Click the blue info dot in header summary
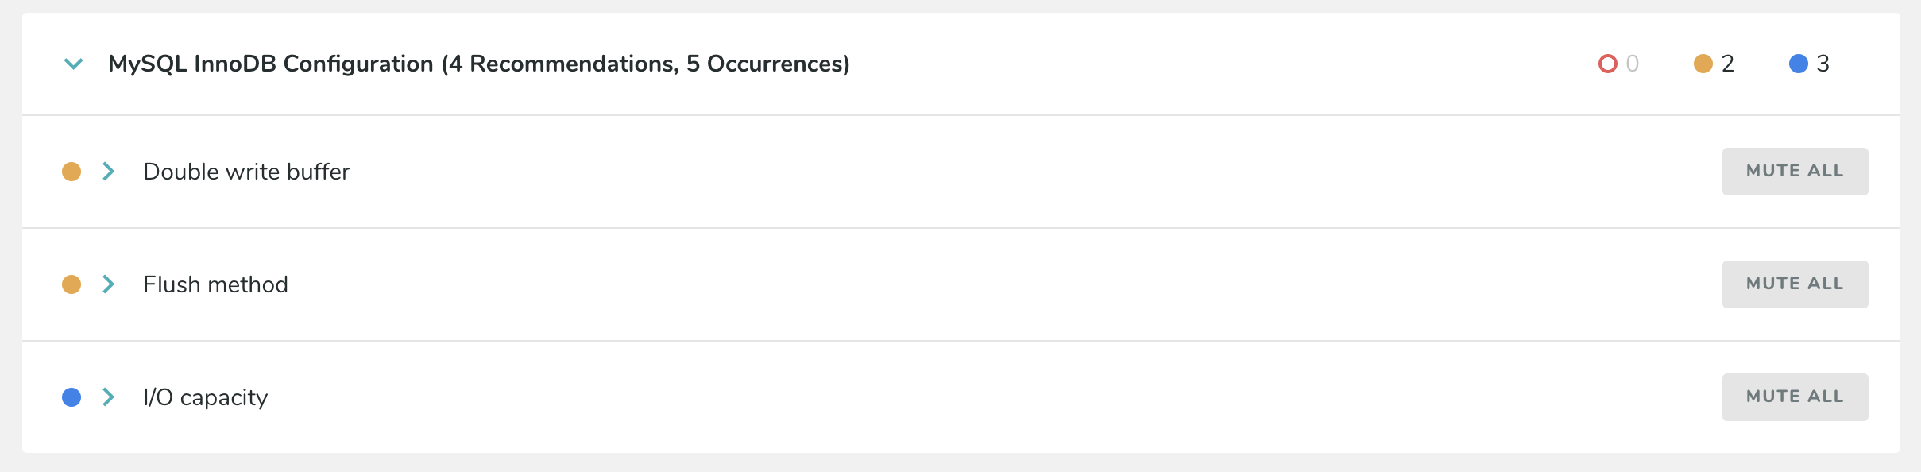1921x472 pixels. tap(1798, 64)
